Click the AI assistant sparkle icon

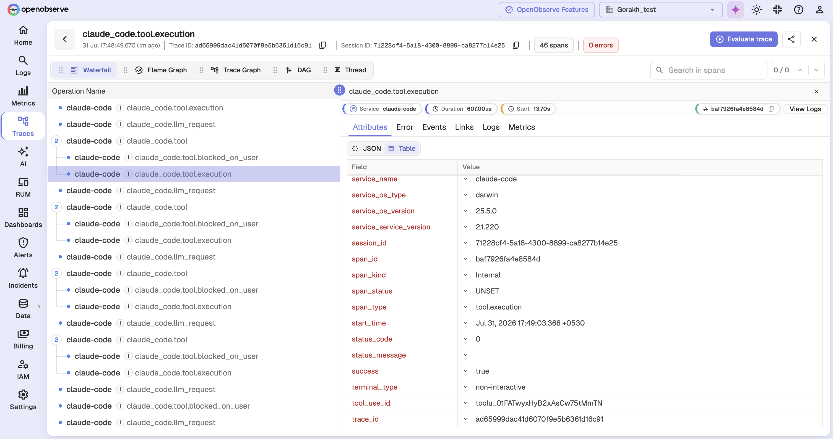pyautogui.click(x=735, y=10)
